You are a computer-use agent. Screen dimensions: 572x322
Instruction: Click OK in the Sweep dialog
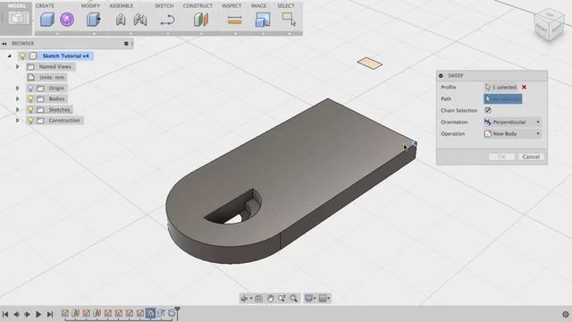click(x=501, y=157)
